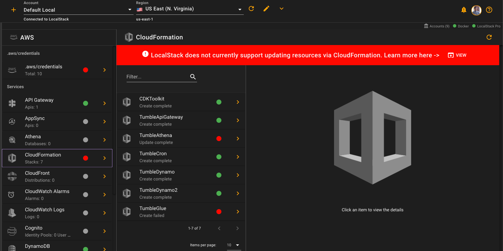Open the notifications bell
The height and width of the screenshot is (251, 503).
click(x=464, y=10)
